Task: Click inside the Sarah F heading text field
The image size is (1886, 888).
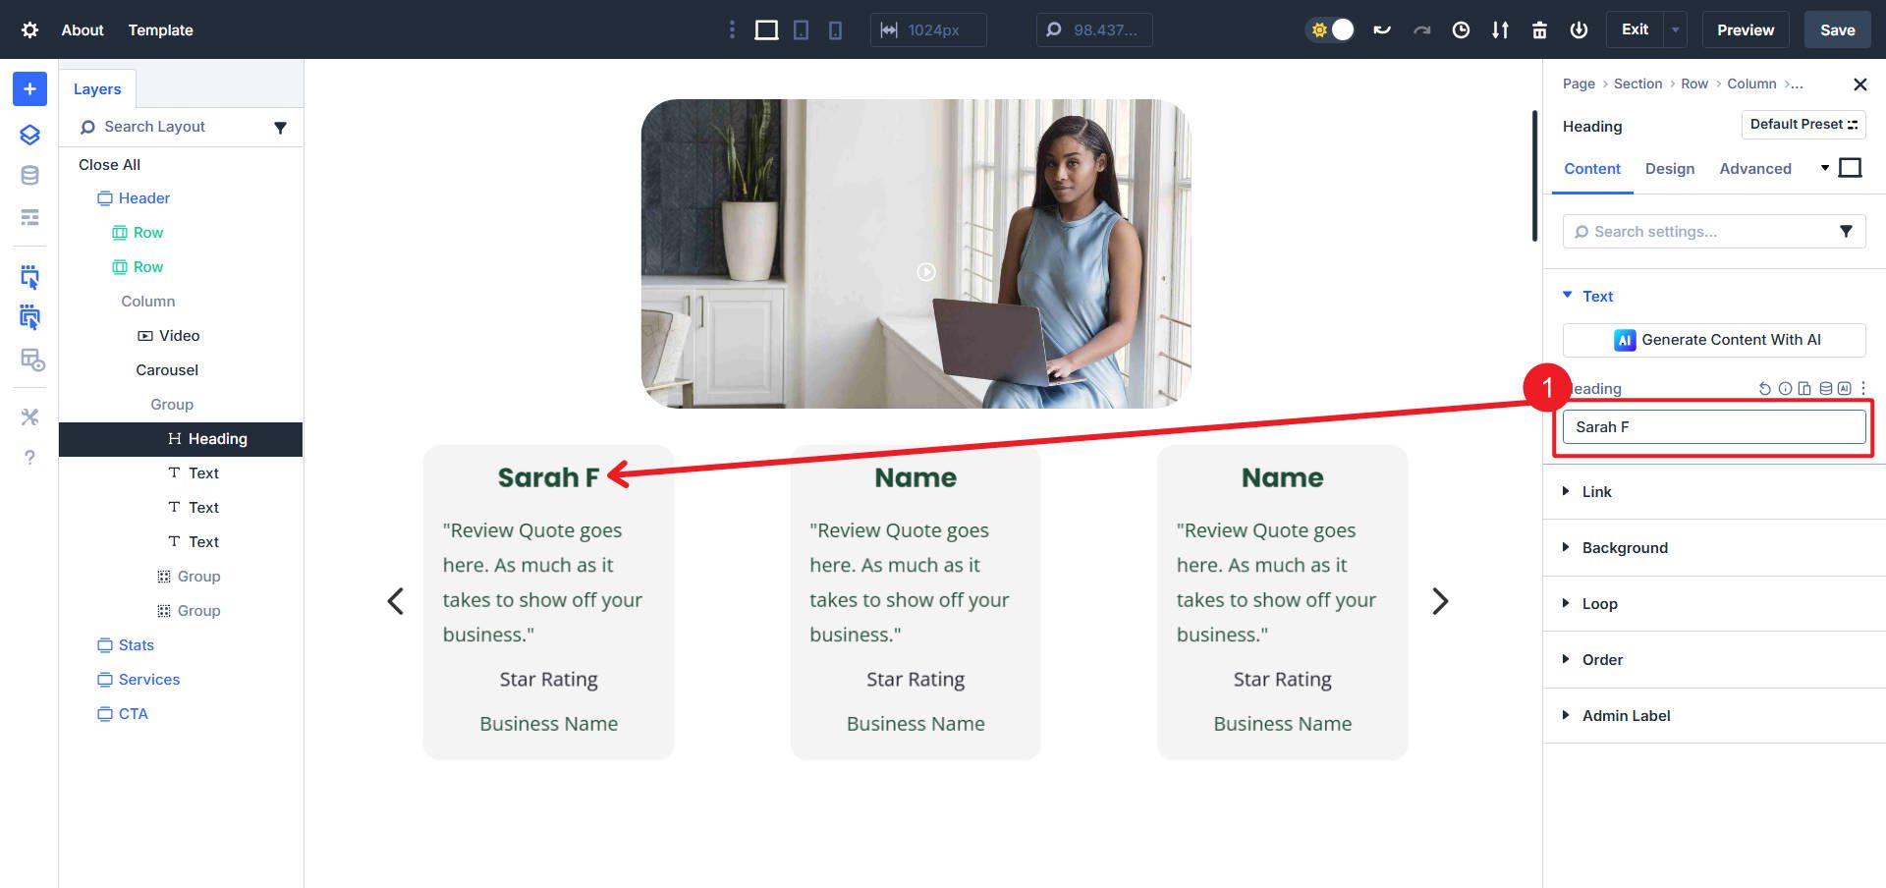Action: tap(1713, 426)
